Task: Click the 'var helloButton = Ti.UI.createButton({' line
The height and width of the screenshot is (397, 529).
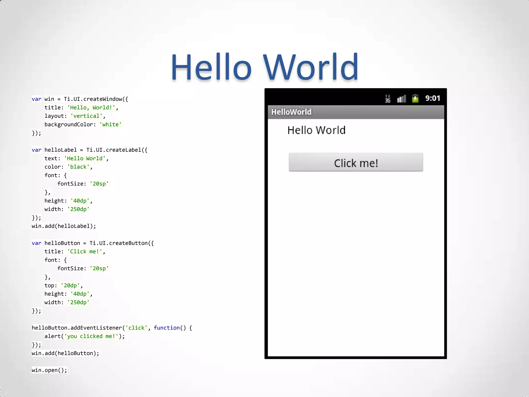Action: tap(93, 243)
